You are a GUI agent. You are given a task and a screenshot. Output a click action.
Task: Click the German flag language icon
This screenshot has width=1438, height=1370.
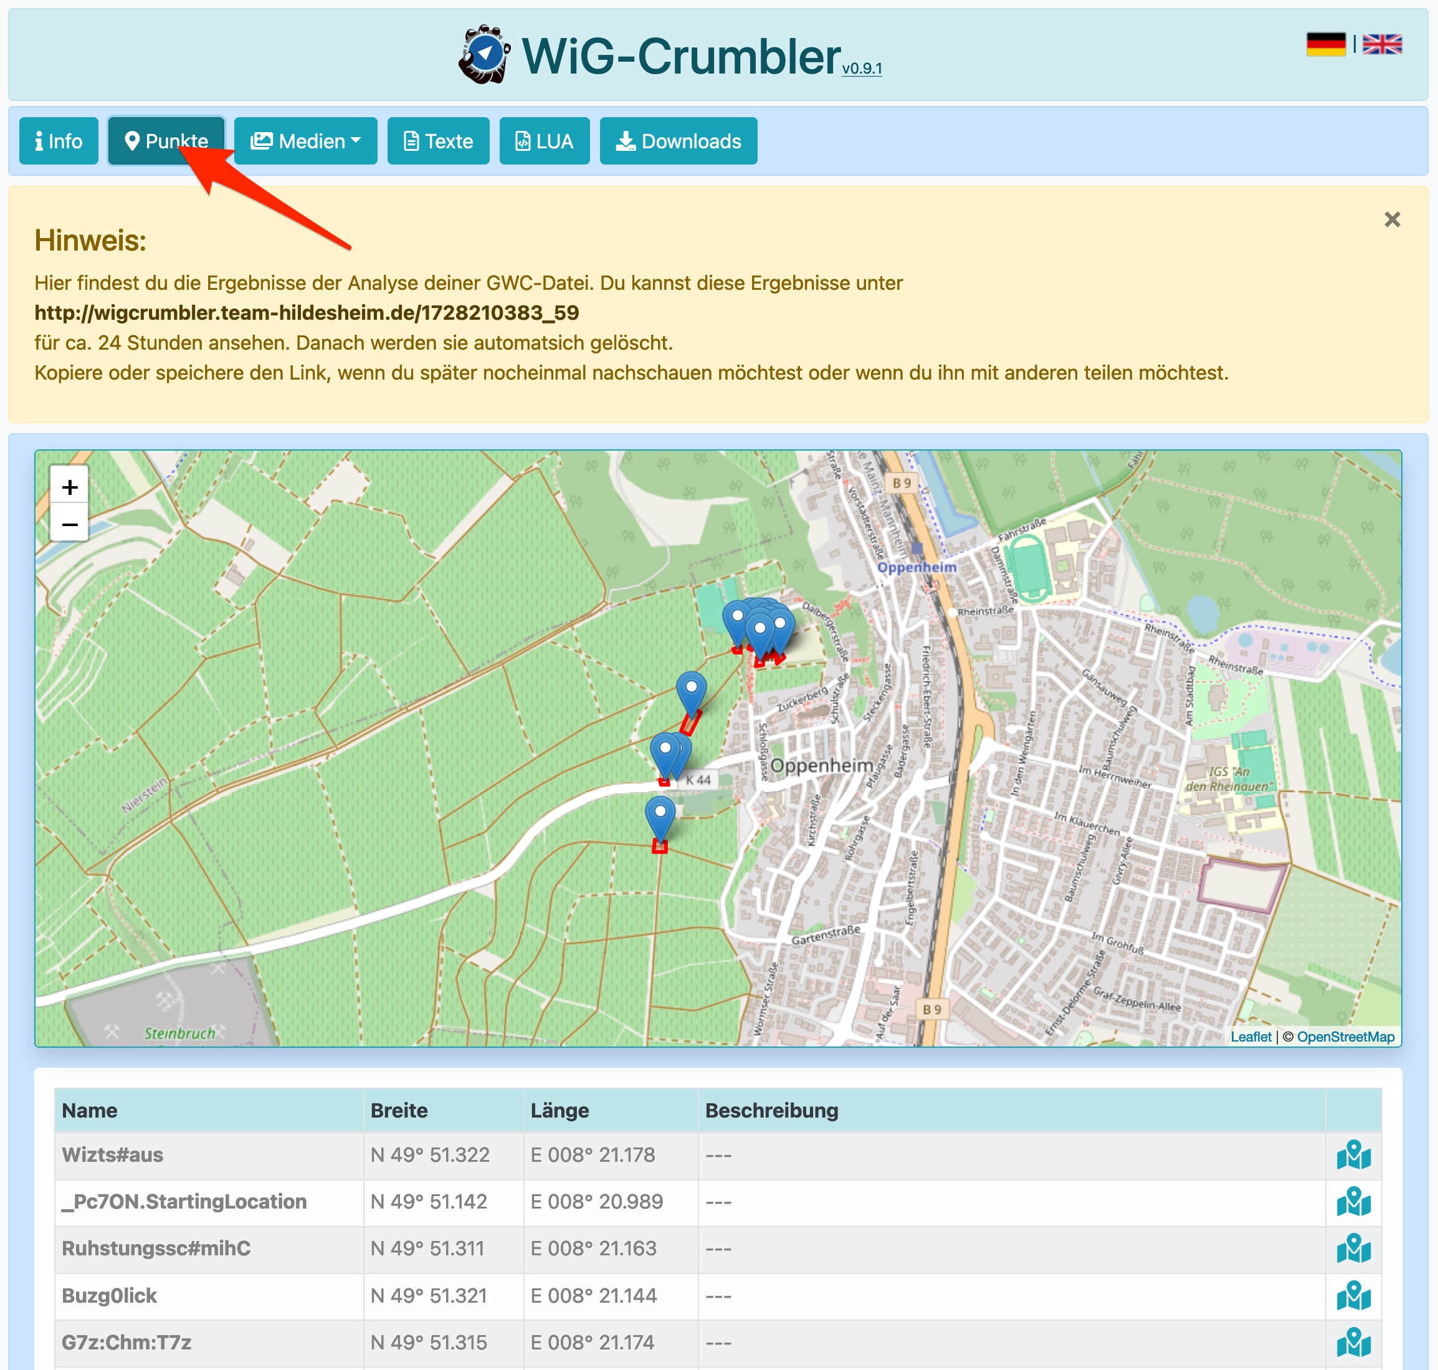coord(1326,44)
